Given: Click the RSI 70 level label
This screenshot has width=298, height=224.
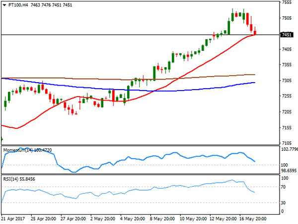Looking at the screenshot, I should pos(284,187).
